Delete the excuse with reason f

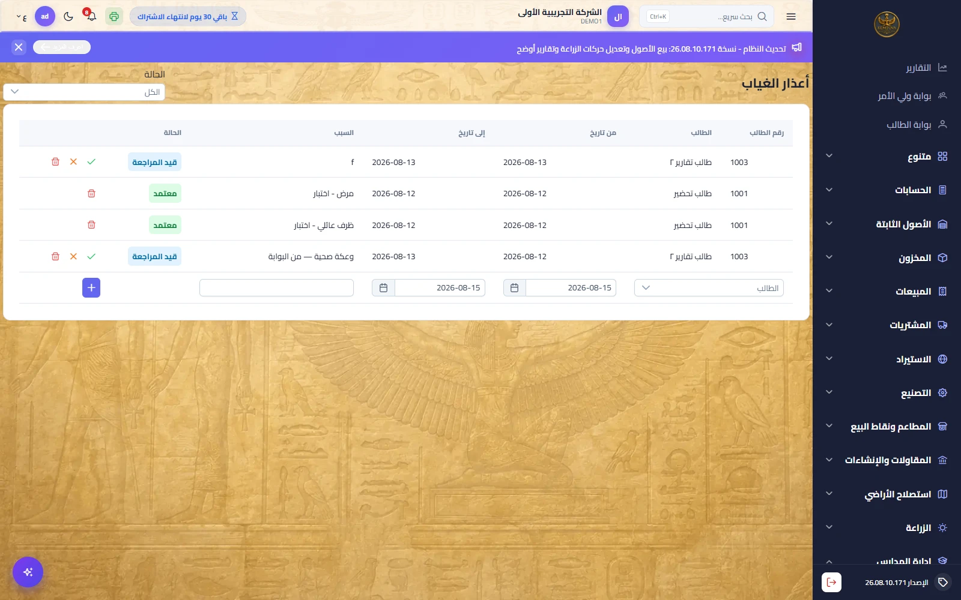pos(55,162)
